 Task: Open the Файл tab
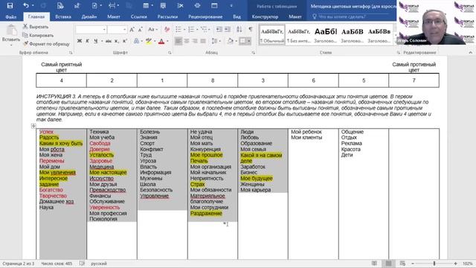coord(10,16)
